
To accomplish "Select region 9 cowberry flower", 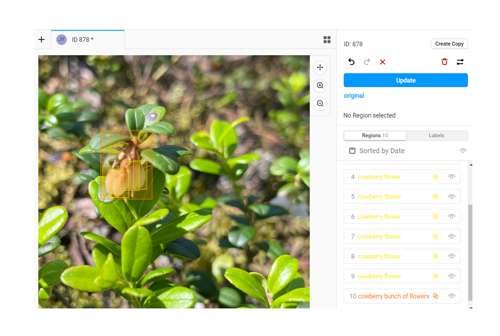I will coord(402,276).
